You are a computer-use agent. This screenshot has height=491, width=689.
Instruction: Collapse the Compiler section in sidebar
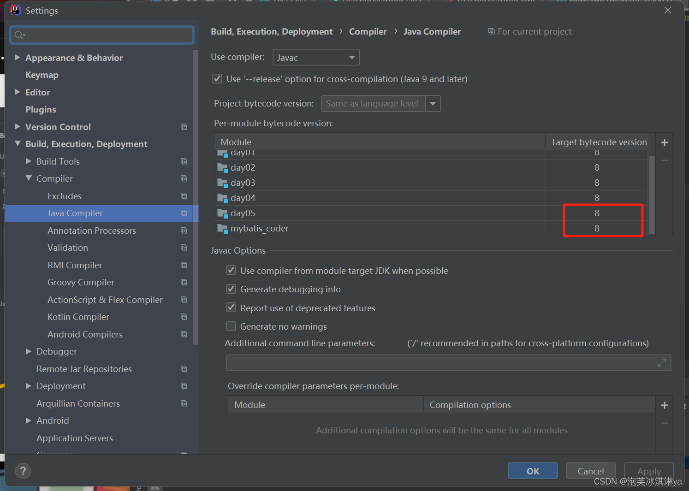tap(28, 178)
